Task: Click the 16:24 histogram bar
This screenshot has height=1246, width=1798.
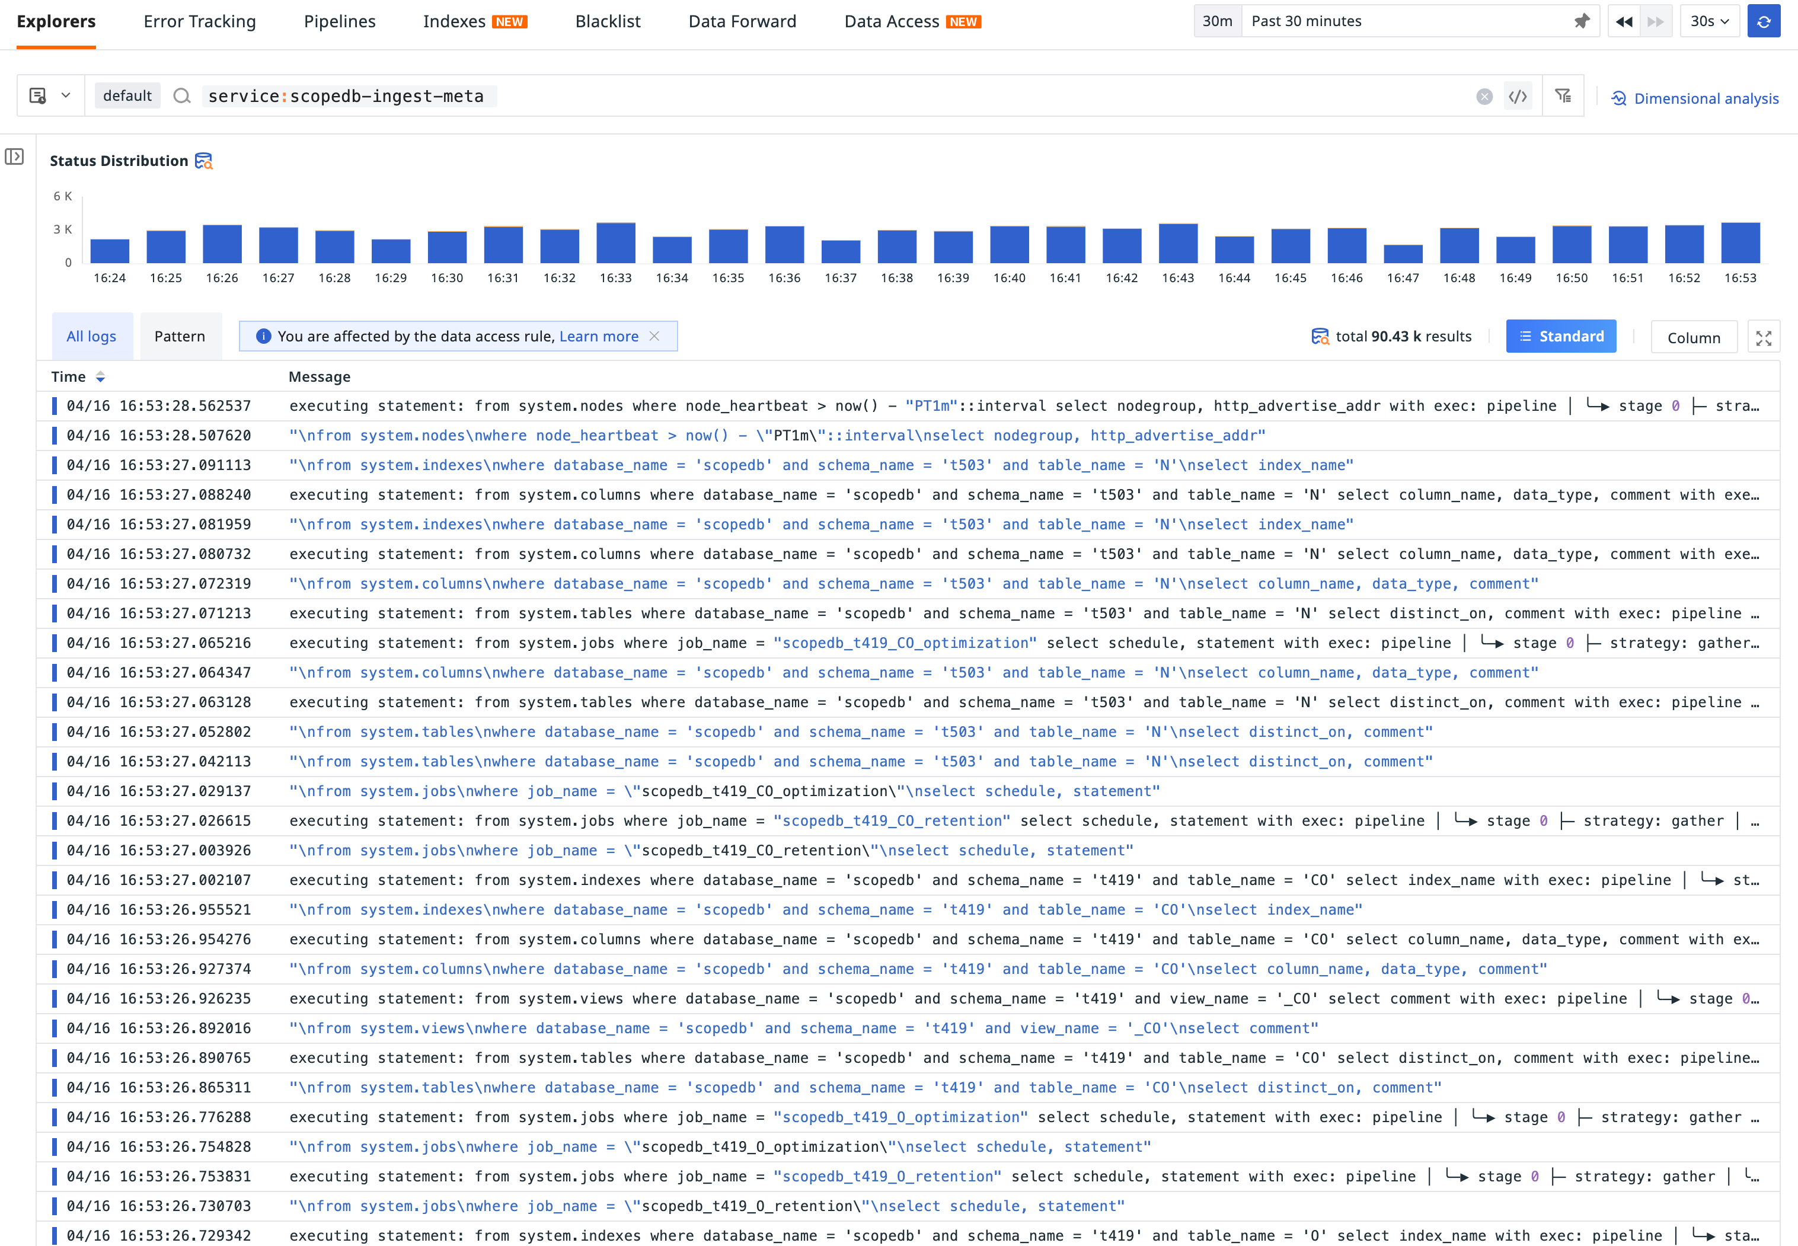Action: click(110, 251)
